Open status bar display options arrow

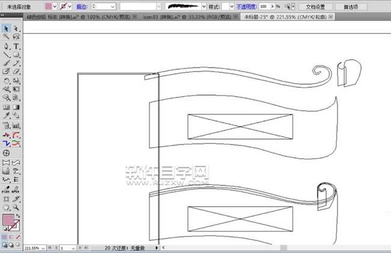pos(156,248)
